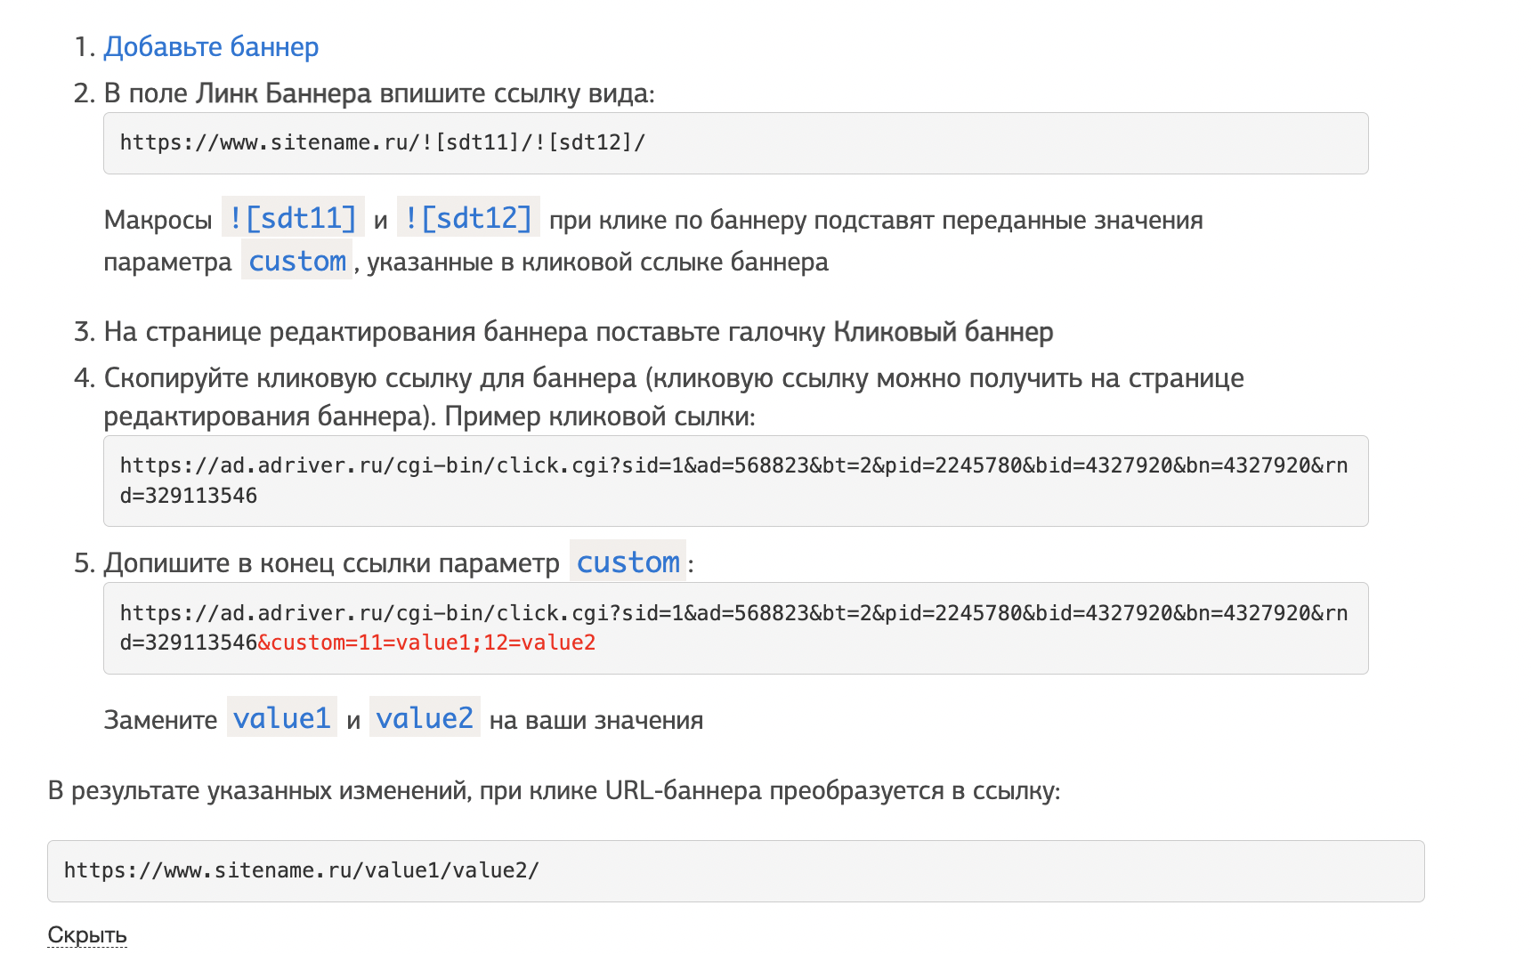
Task: Click the "Кликовый баннер" text in step 3
Action: (943, 332)
